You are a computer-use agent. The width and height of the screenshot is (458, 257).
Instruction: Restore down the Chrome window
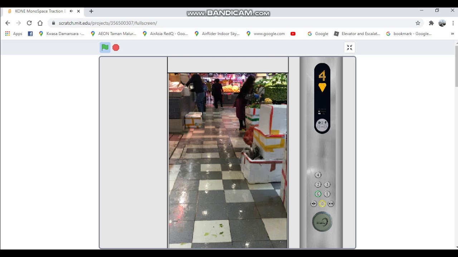pyautogui.click(x=437, y=10)
